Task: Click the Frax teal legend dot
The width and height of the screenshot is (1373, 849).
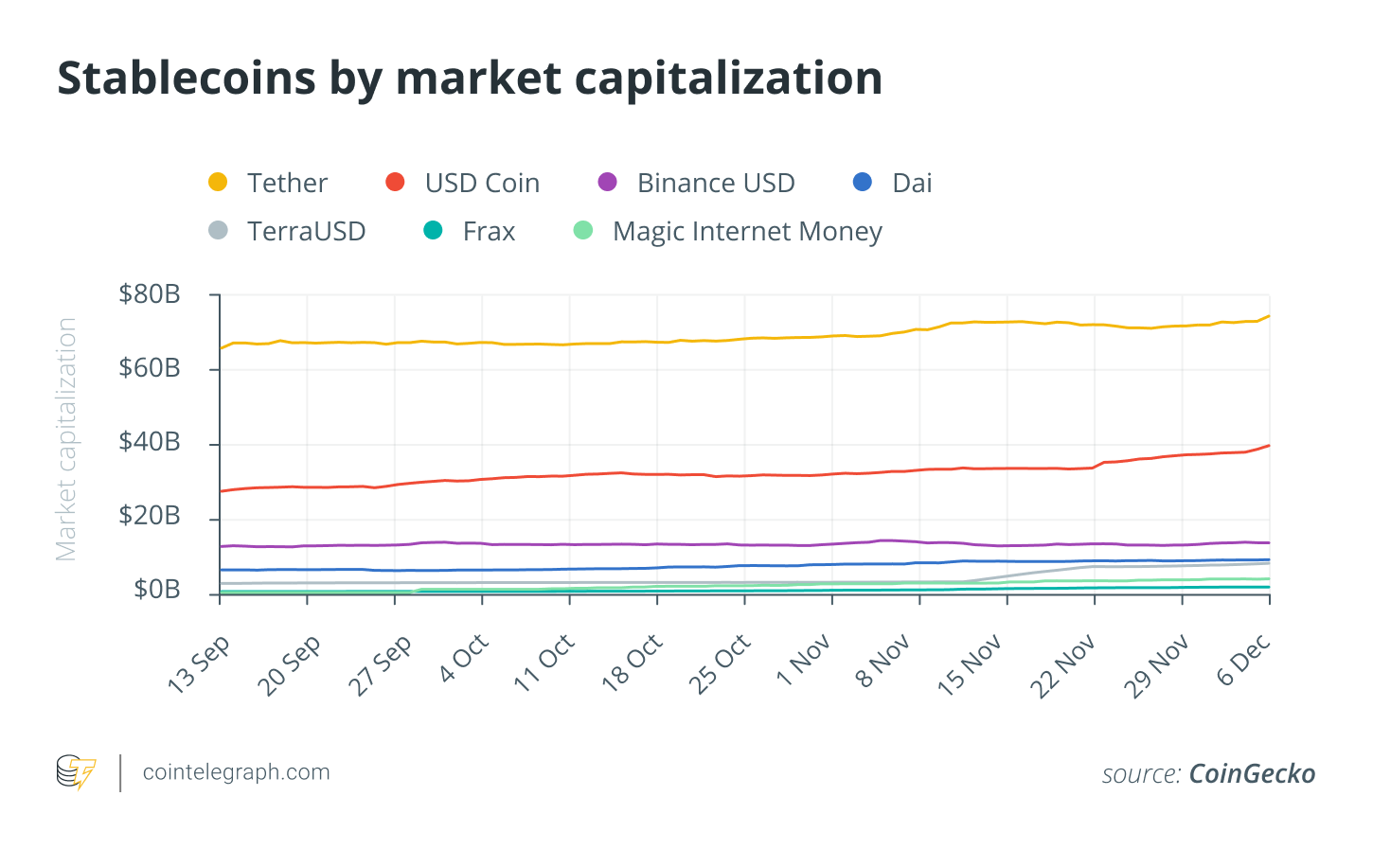Action: pos(433,230)
